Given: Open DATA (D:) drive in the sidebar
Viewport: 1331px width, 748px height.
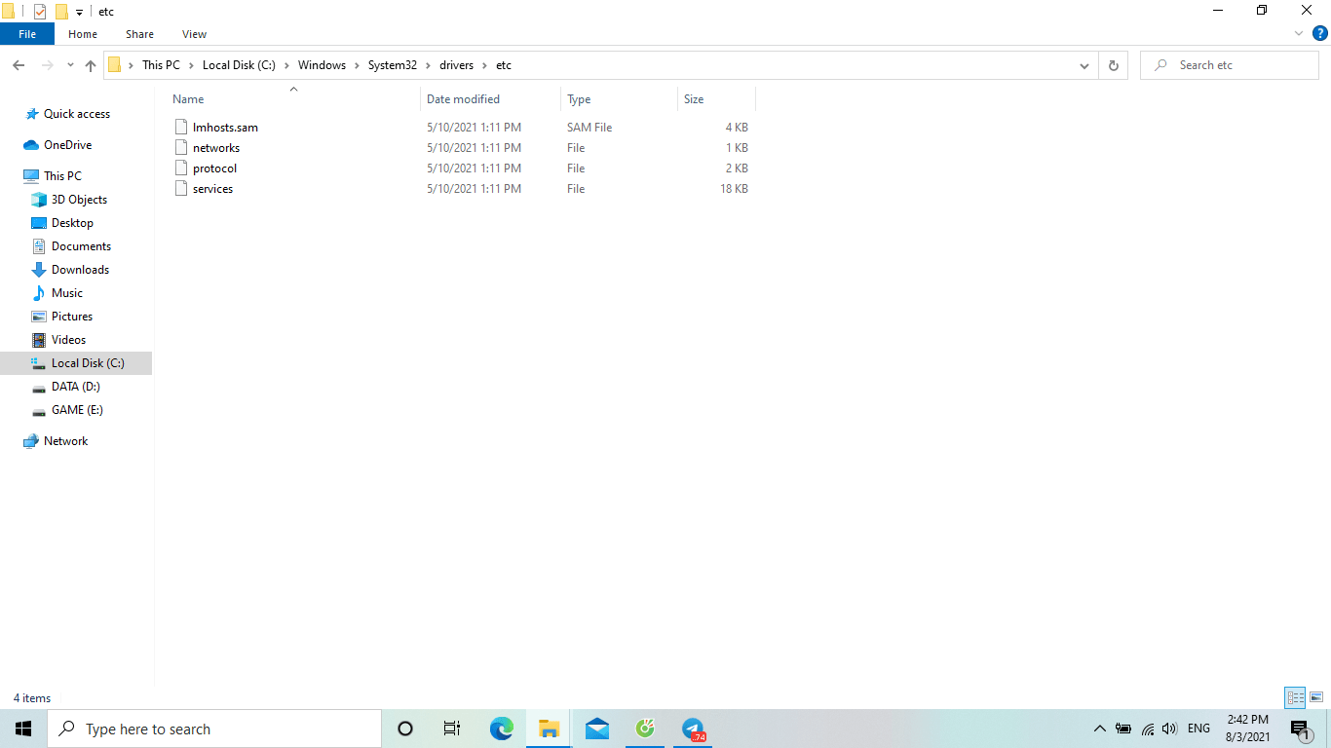Looking at the screenshot, I should [76, 387].
